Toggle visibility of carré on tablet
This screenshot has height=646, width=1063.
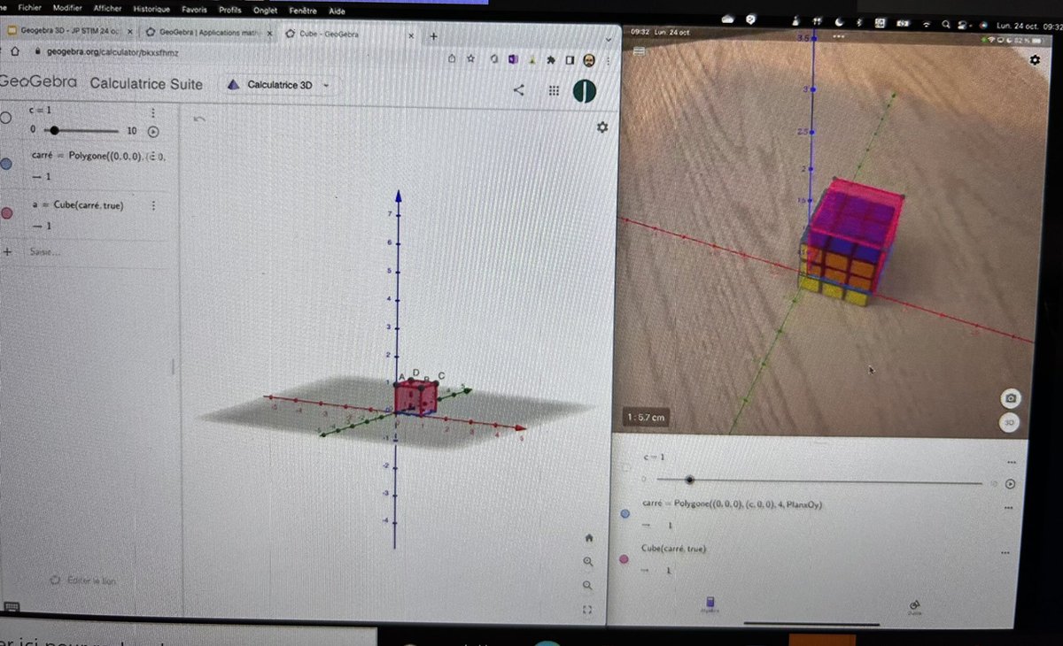tap(625, 512)
